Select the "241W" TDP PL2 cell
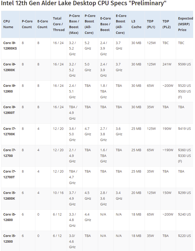Image resolution: width=195 pixels, height=251 pixels. pyautogui.click(x=167, y=64)
